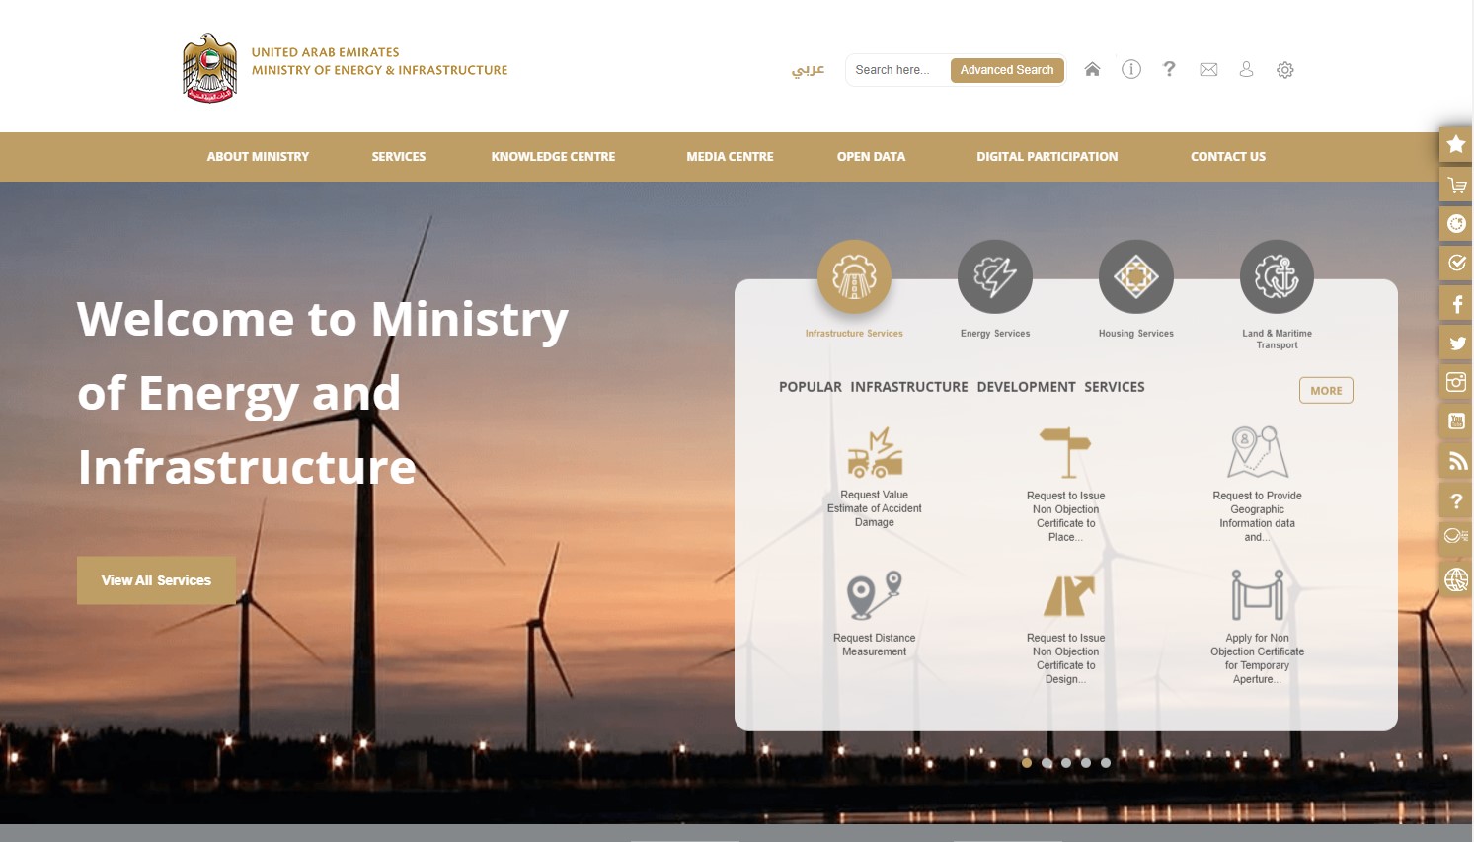The width and height of the screenshot is (1474, 842).
Task: Focus the 'Search here...' input field
Action: tap(896, 70)
